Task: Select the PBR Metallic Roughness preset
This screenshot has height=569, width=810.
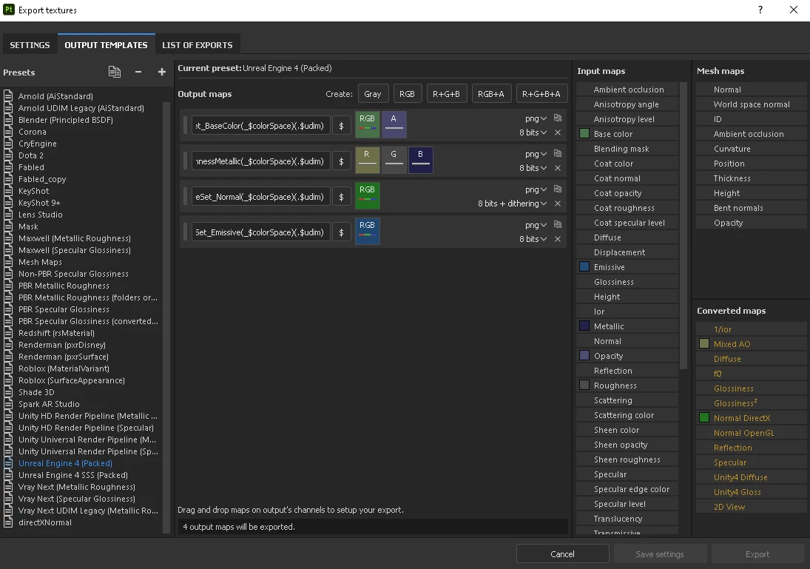Action: [64, 286]
